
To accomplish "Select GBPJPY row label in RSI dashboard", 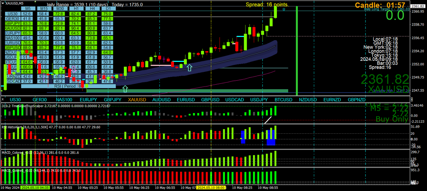I will point(13,23).
